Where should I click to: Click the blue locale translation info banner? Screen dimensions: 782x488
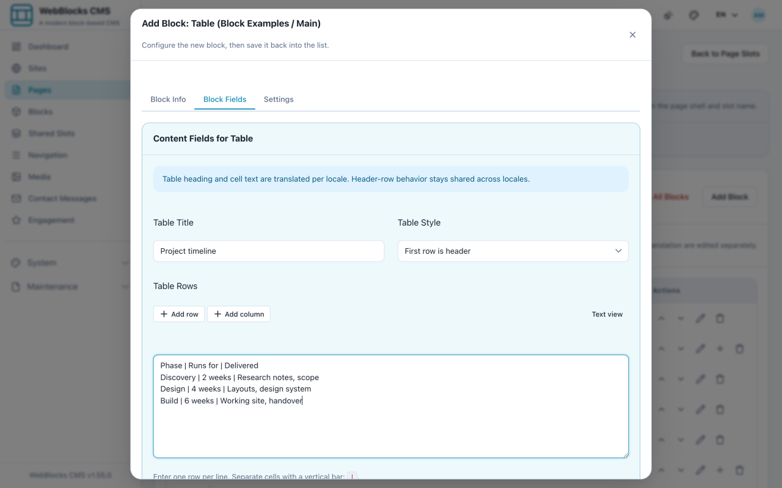[x=391, y=179]
